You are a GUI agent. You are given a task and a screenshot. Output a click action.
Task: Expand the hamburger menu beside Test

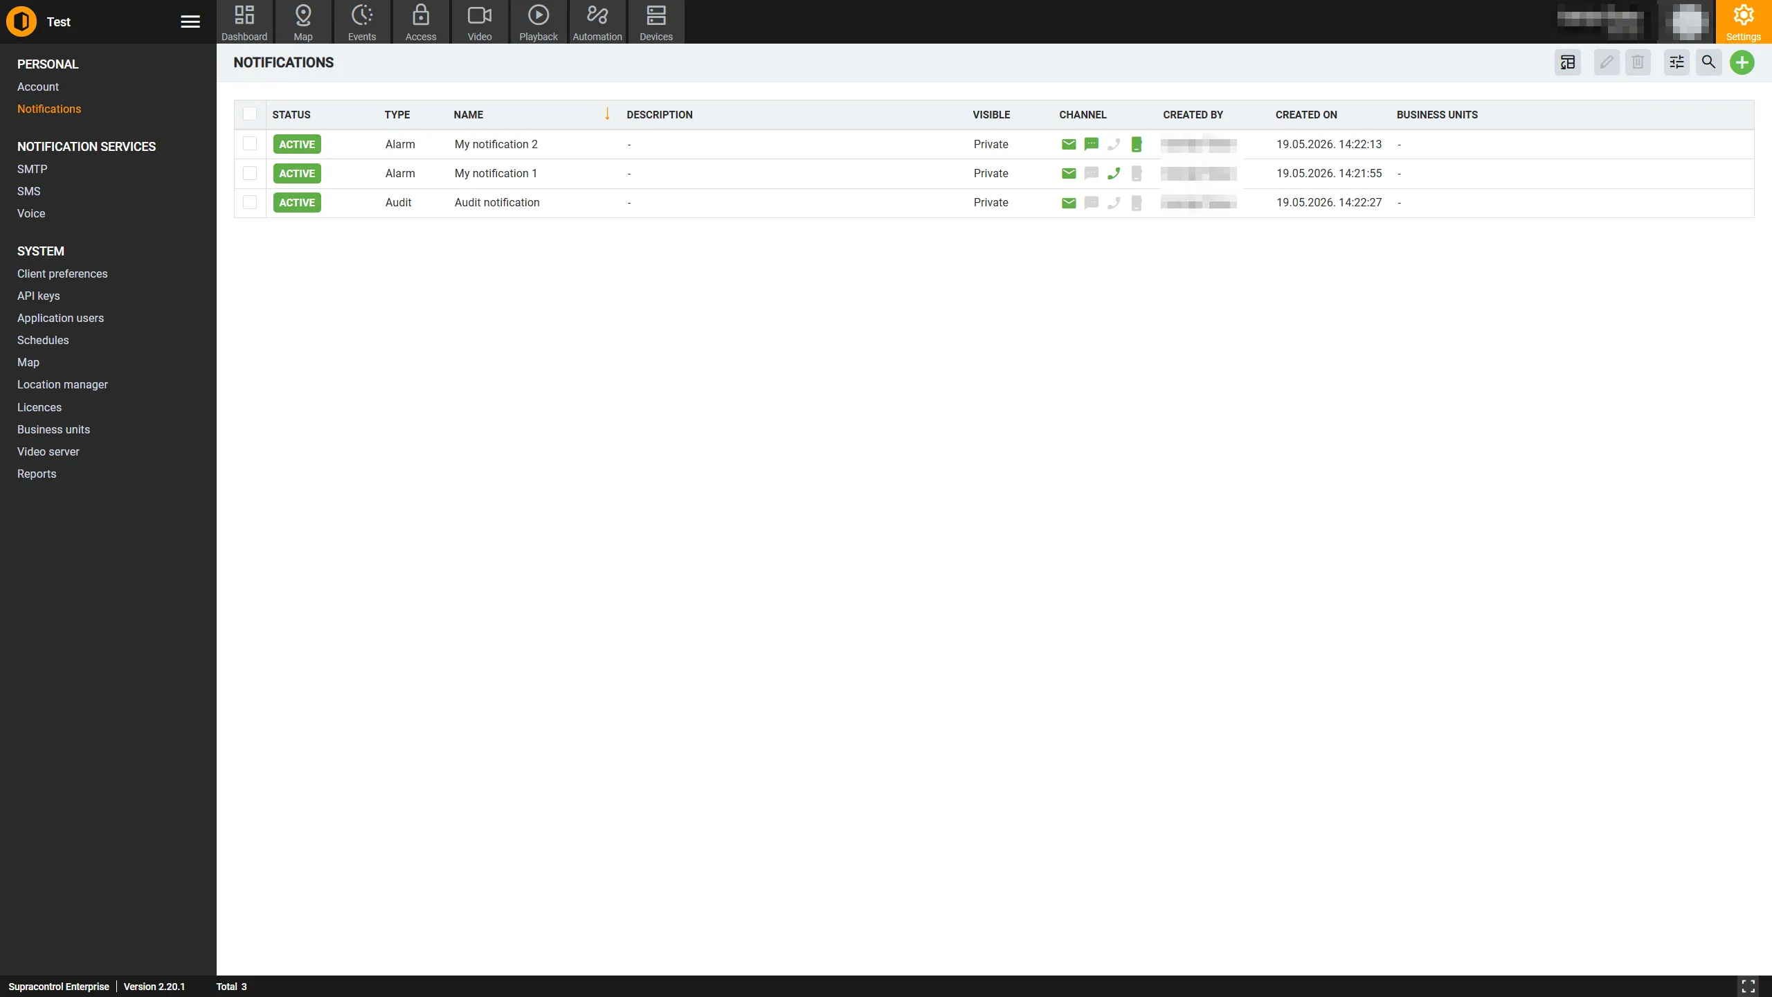pos(190,22)
